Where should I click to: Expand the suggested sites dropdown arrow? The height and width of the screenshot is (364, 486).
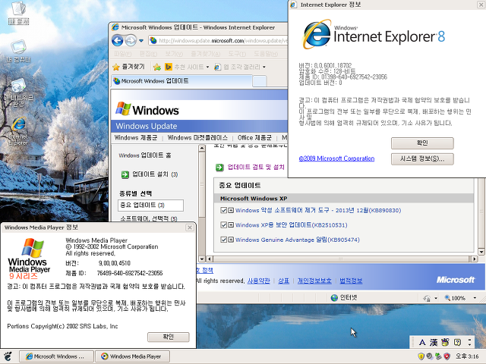click(207, 67)
